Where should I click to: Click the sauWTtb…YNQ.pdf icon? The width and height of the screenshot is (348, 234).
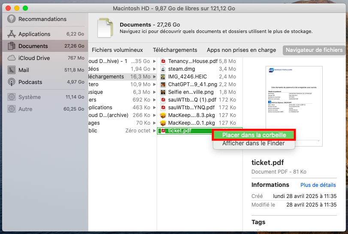pyautogui.click(x=163, y=108)
